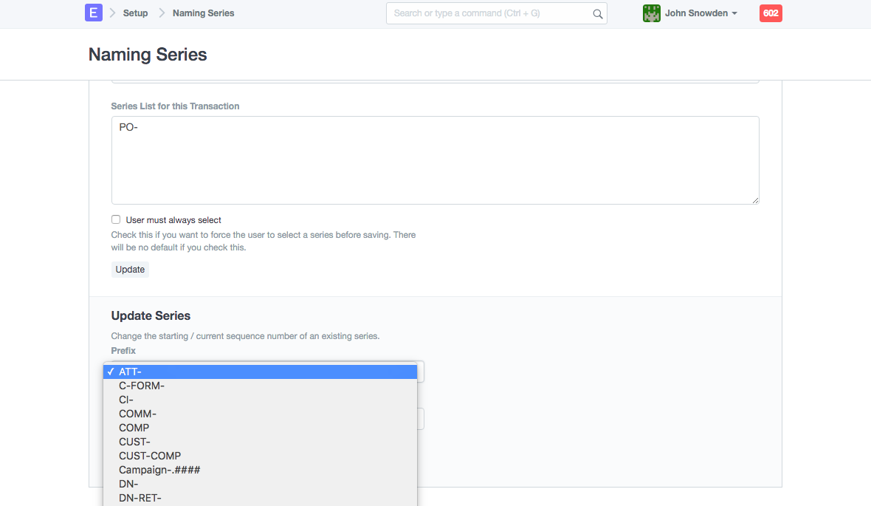
Task: Click the search magnifier icon
Action: pos(597,13)
